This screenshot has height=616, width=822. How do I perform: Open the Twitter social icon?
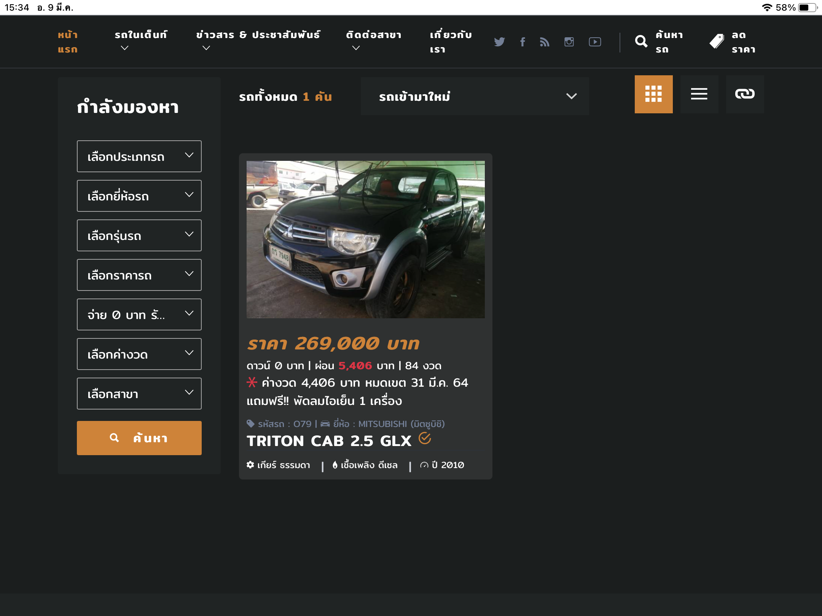click(499, 42)
